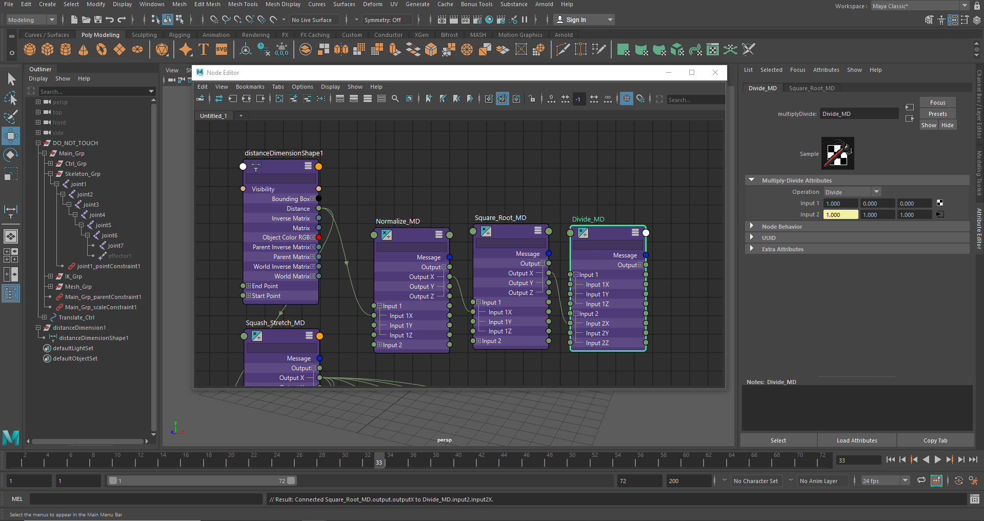Click the Focus button beside multiplyDivide name
984x521 pixels.
point(937,103)
